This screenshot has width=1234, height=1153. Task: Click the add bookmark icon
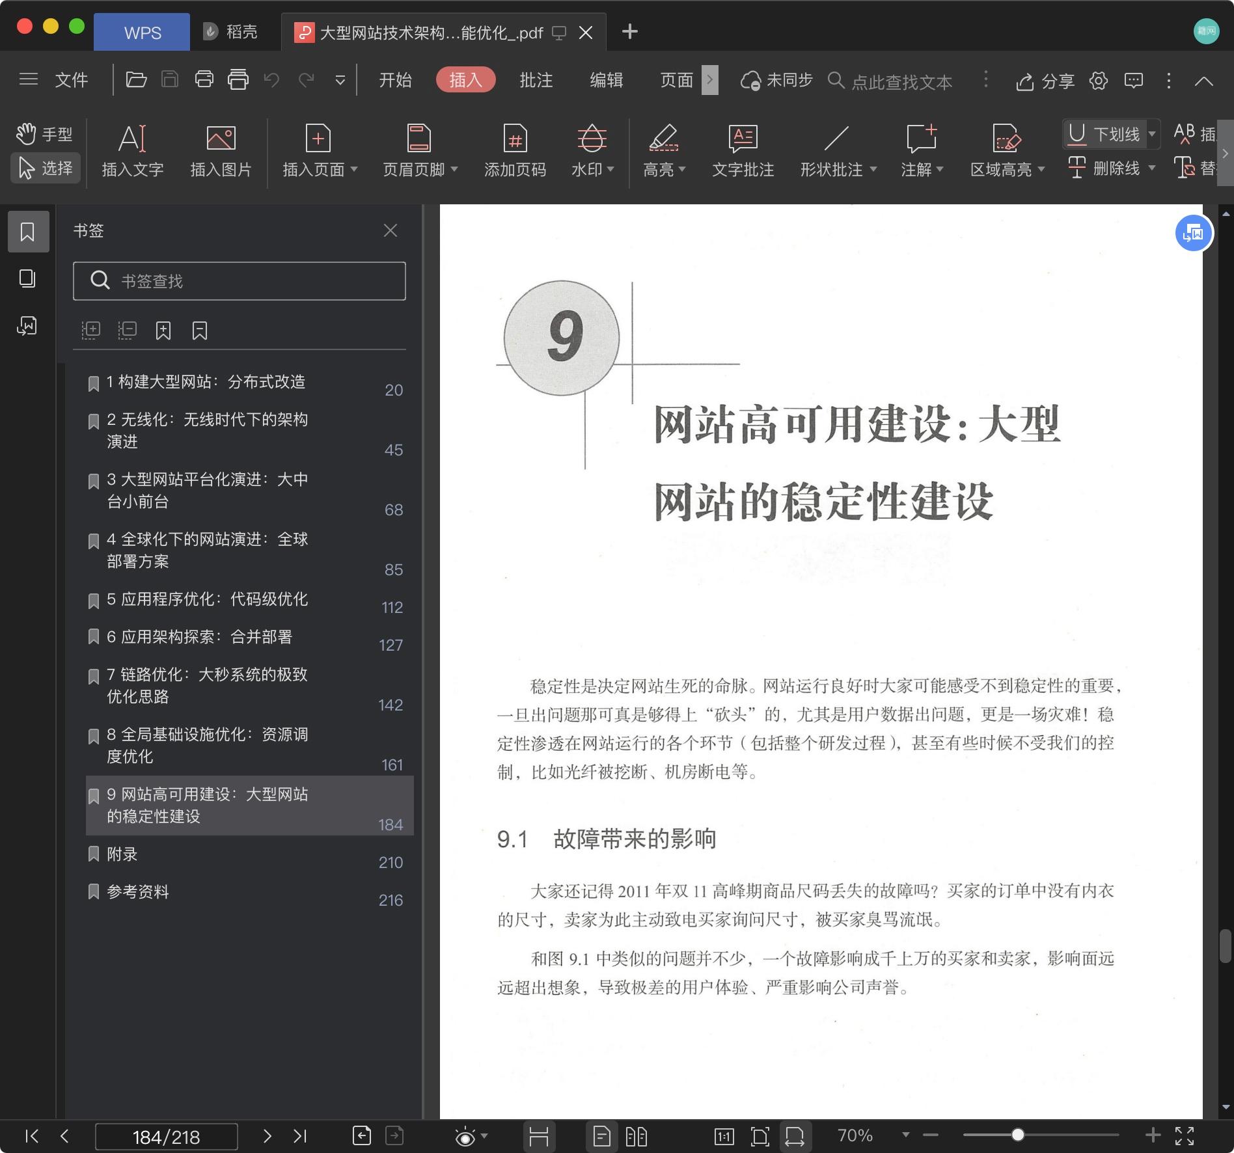point(163,330)
